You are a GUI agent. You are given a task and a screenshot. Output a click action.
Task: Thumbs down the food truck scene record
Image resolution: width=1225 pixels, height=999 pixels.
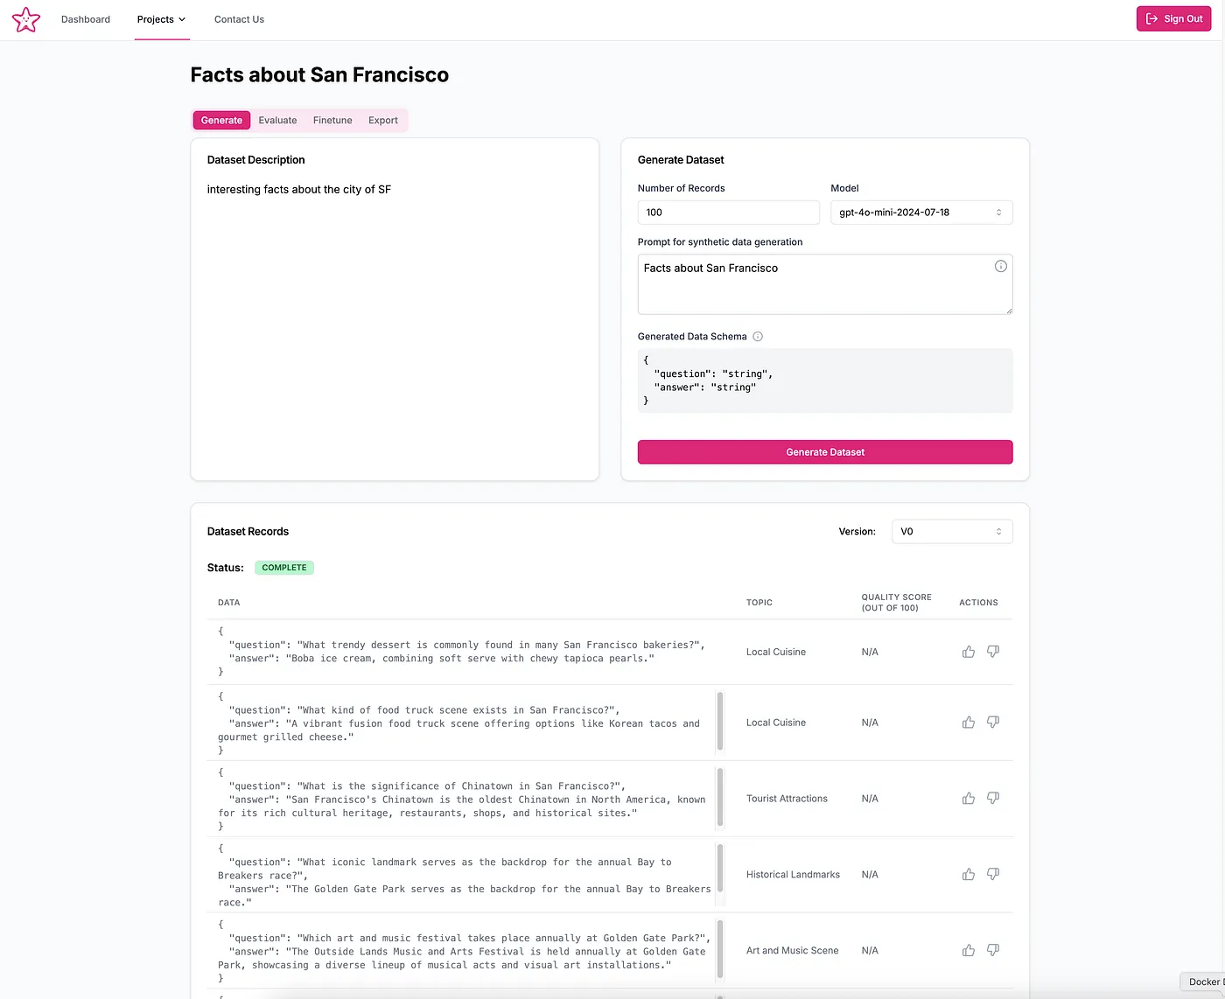[x=993, y=722]
